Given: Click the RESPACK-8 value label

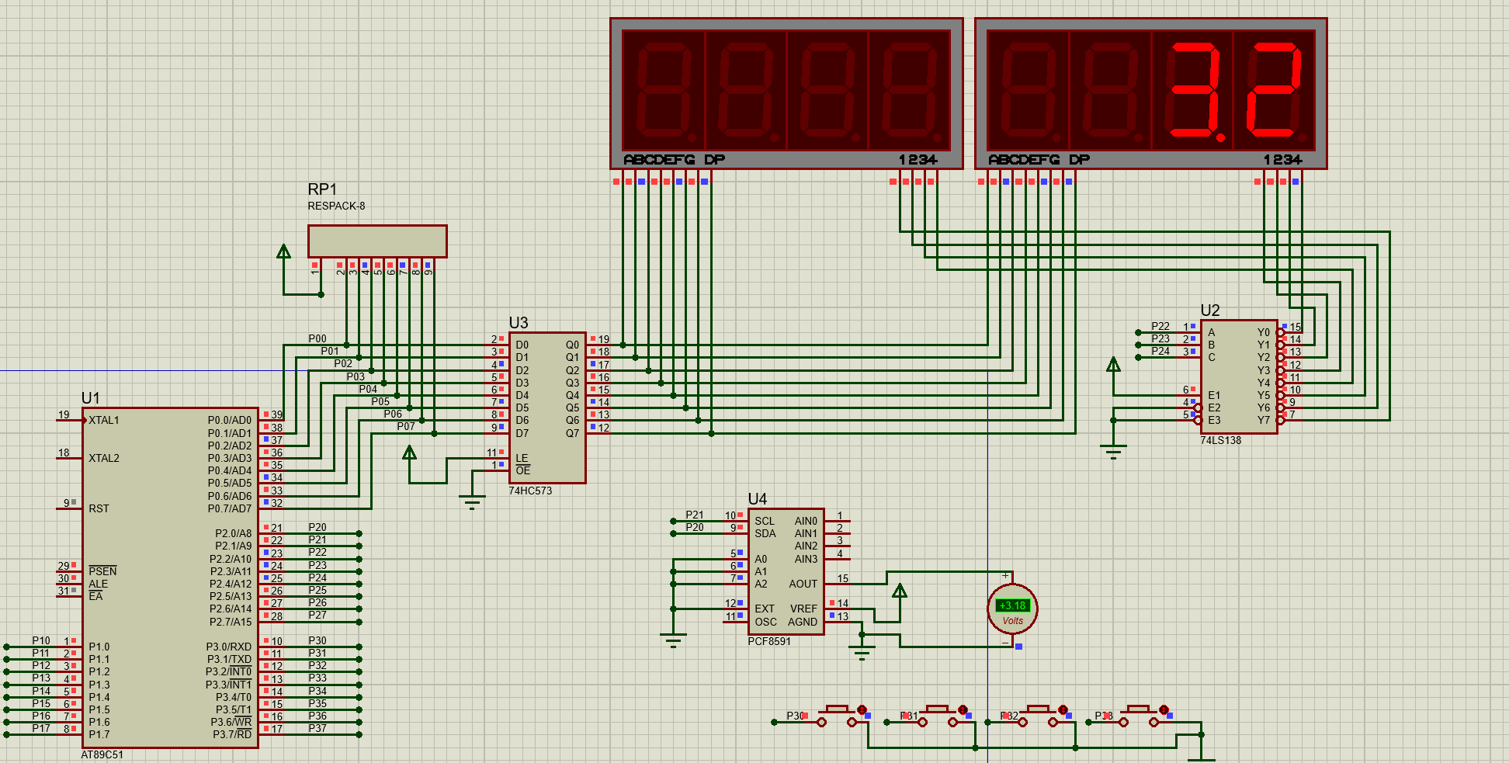Looking at the screenshot, I should [x=336, y=206].
